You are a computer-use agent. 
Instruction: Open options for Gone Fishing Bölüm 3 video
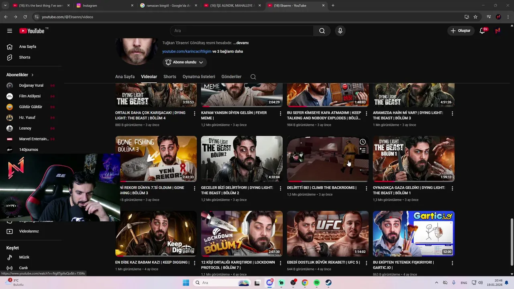(195, 188)
